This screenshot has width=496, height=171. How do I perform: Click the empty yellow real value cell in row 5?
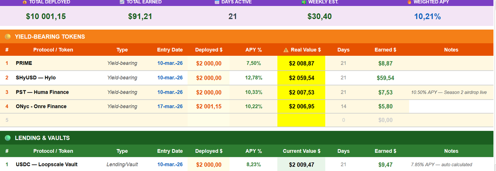[302, 120]
